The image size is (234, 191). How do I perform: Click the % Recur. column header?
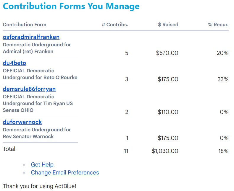(218, 25)
